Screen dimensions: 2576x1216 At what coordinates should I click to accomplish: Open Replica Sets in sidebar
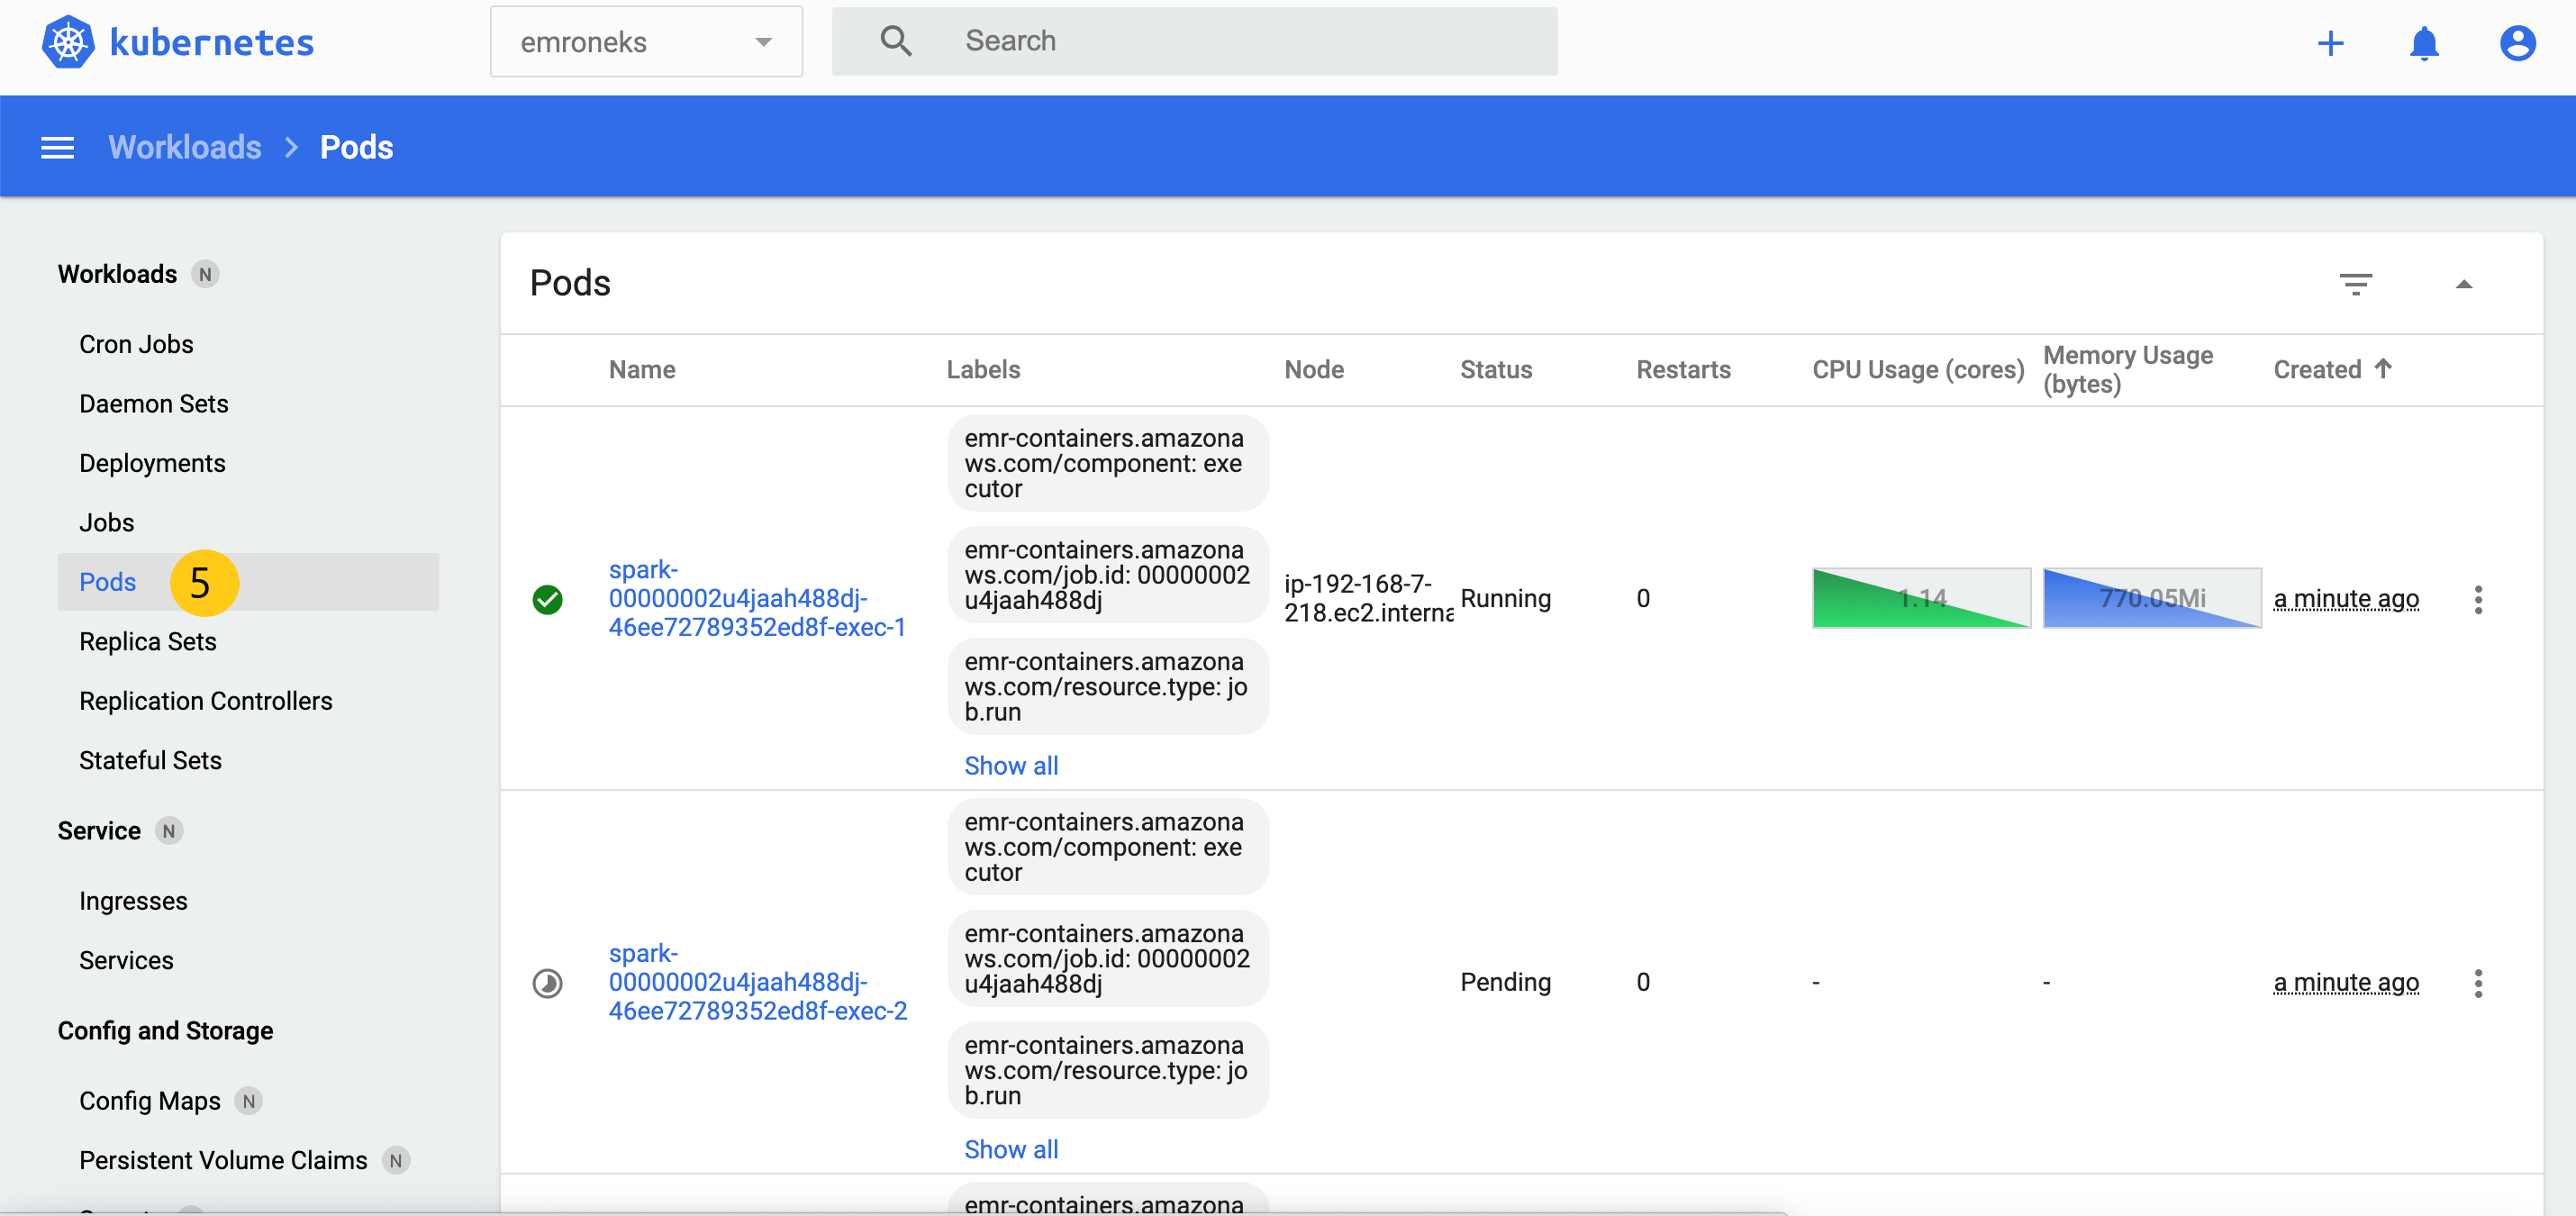(x=147, y=641)
